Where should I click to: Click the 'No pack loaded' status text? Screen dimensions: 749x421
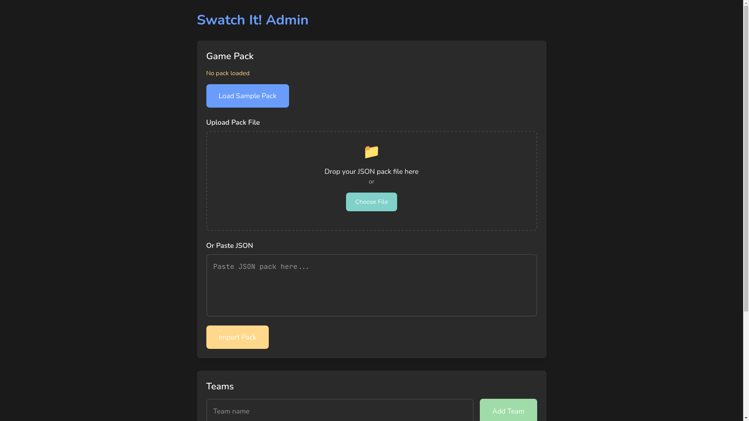[x=228, y=73]
